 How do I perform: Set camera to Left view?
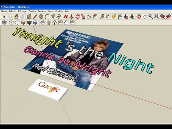click(x=72, y=23)
